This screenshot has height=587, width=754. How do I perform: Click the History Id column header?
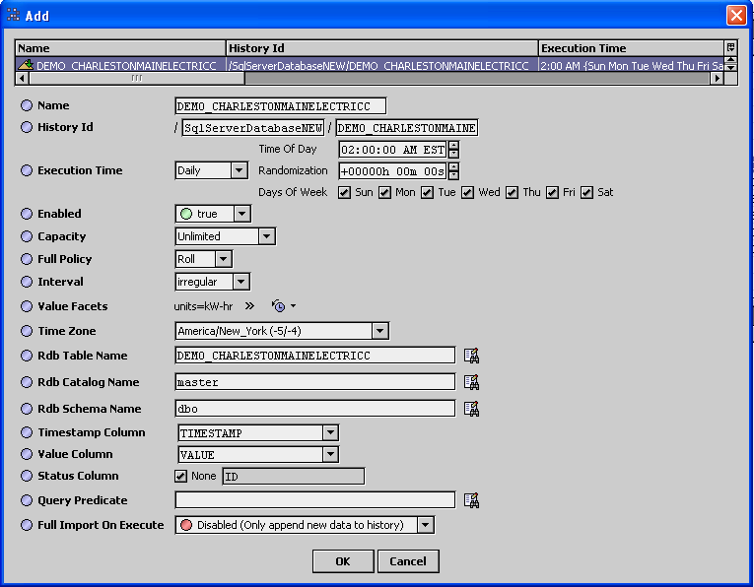tap(380, 47)
